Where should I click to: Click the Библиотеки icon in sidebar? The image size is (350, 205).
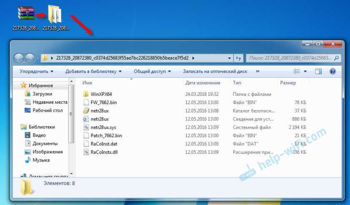[23, 127]
